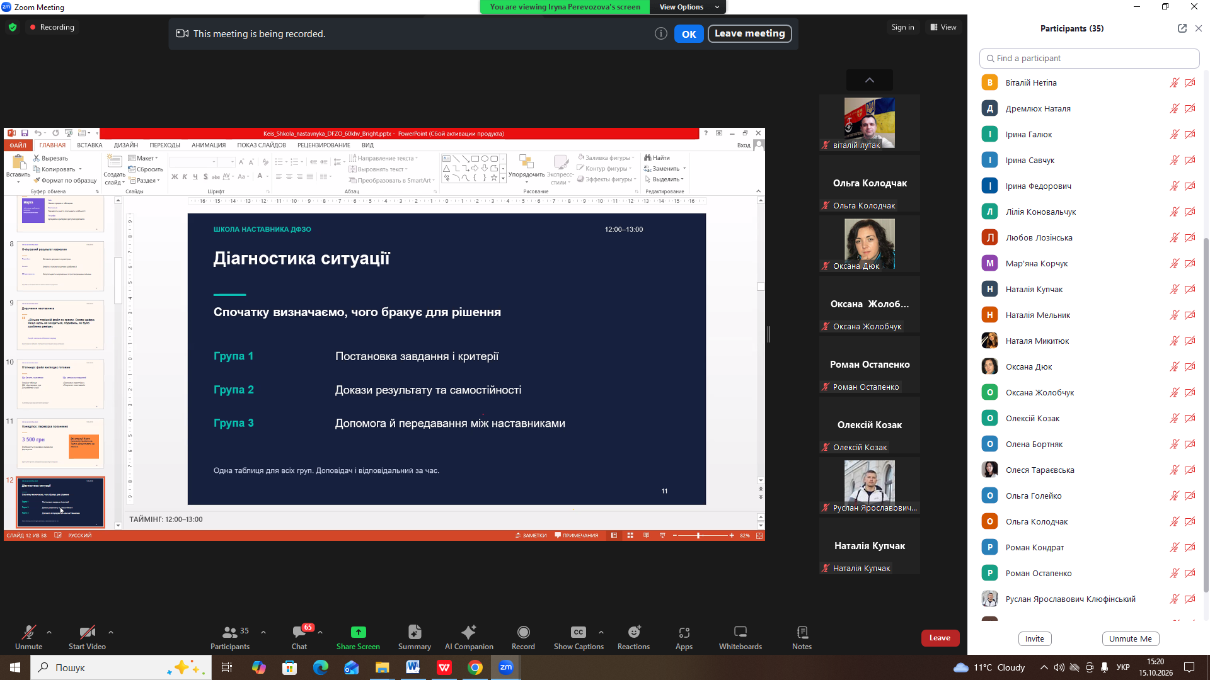This screenshot has width=1210, height=680.
Task: Pop out the Participants panel
Action: tap(1182, 28)
